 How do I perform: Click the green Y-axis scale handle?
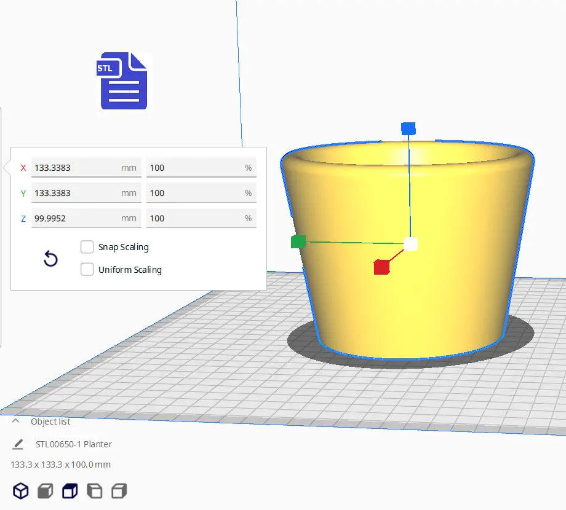tap(297, 242)
